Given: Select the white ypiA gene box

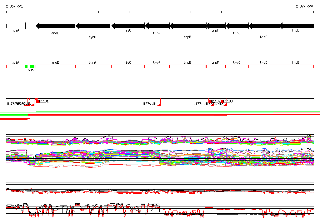Looking at the screenshot, I should tap(16, 26).
